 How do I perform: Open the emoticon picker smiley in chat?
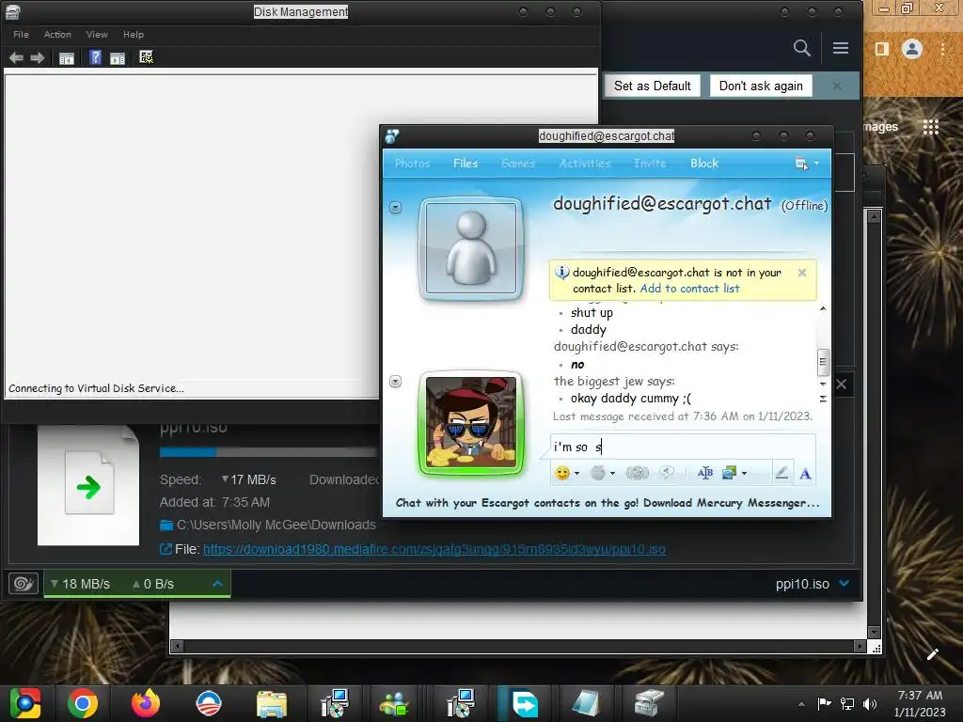[x=562, y=473]
